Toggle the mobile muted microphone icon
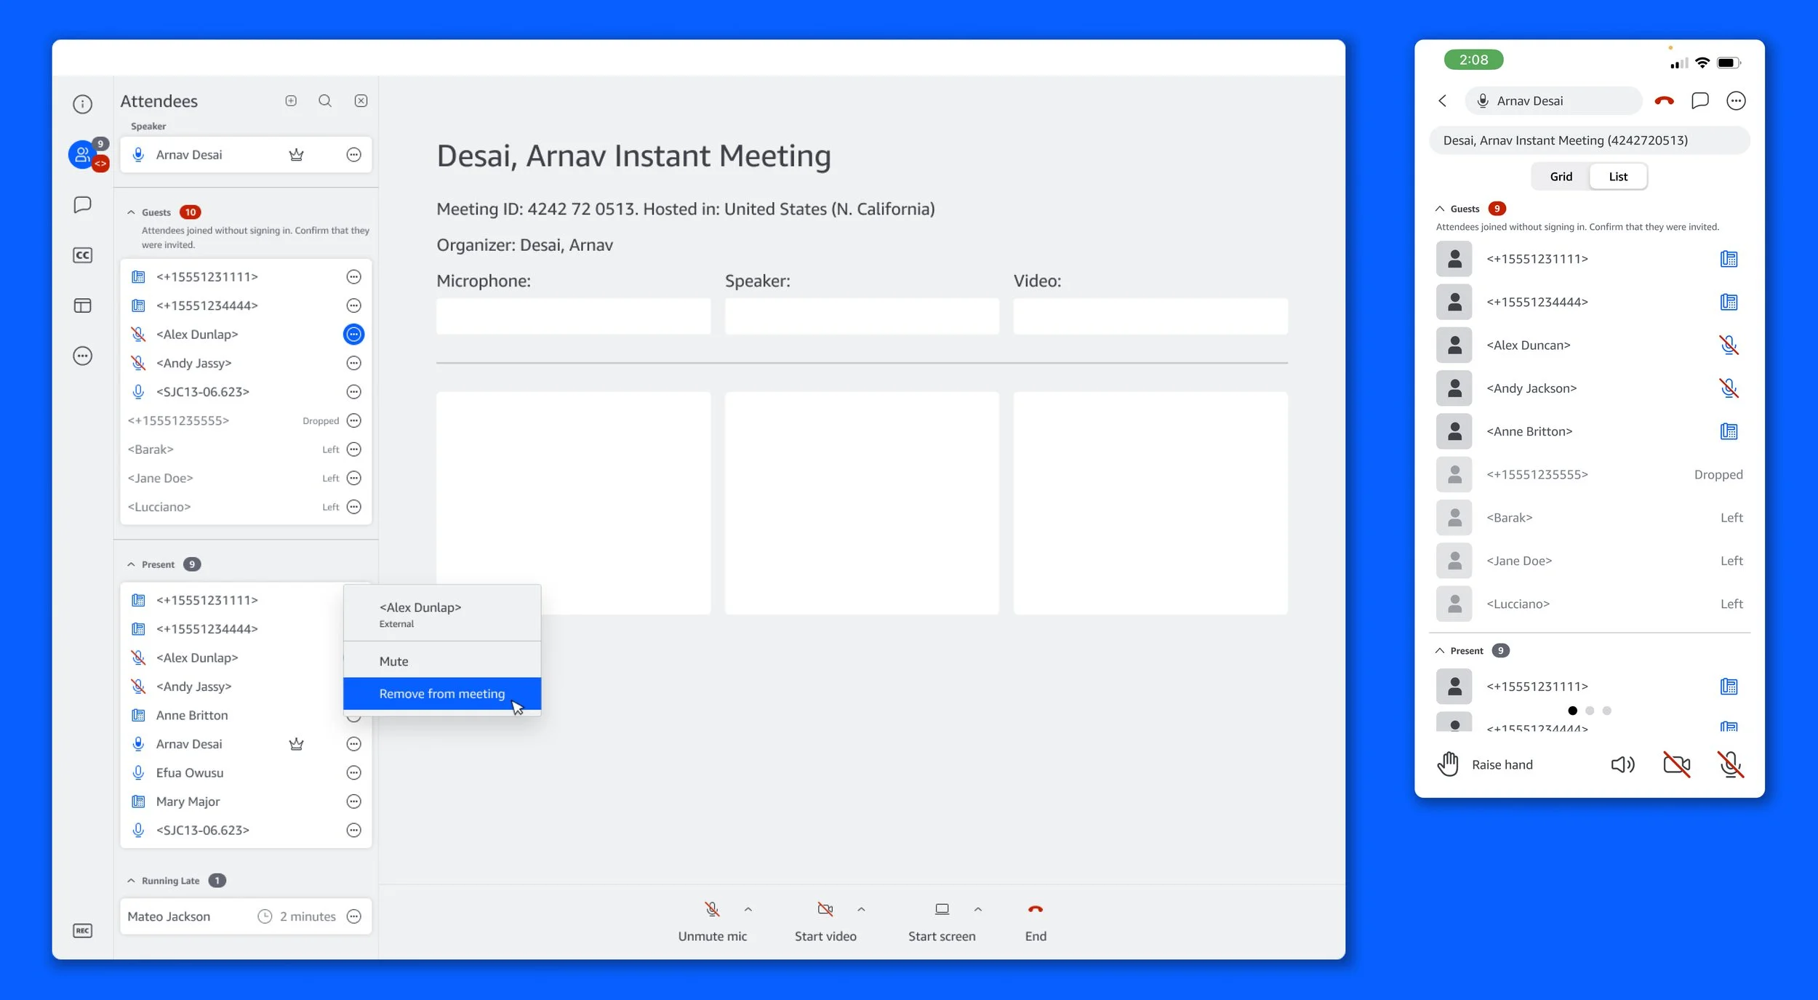This screenshot has width=1818, height=1000. tap(1729, 764)
